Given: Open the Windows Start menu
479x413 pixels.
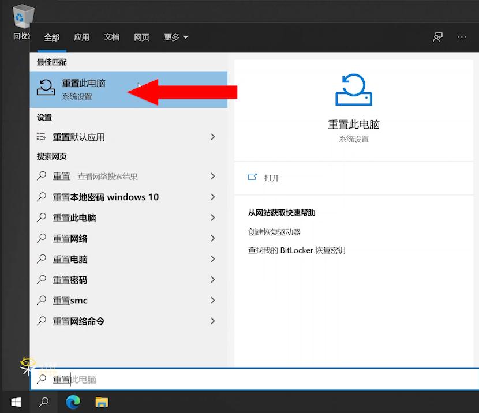Looking at the screenshot, I should pos(16,402).
